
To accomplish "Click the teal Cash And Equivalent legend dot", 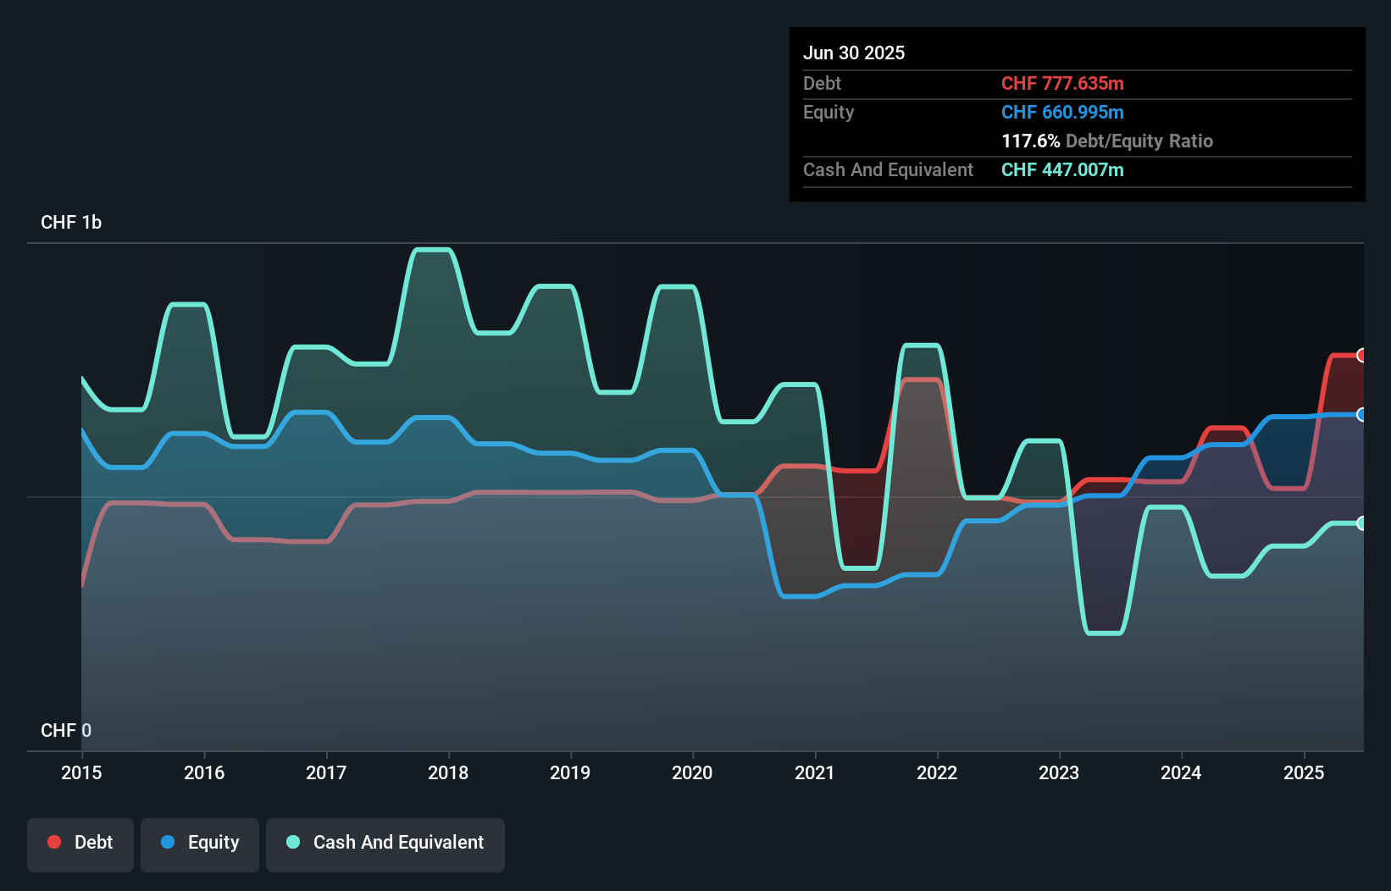I will coord(291,842).
